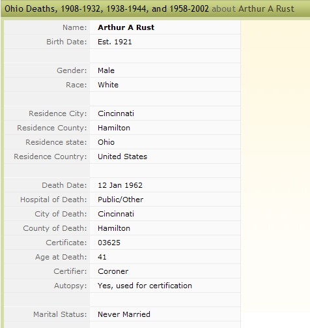The width and height of the screenshot is (310, 328).
Task: Click the Residence City value Cincinnati
Action: [x=116, y=113]
